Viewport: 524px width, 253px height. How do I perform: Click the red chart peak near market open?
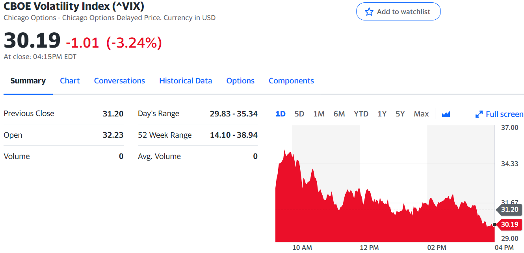(285, 151)
